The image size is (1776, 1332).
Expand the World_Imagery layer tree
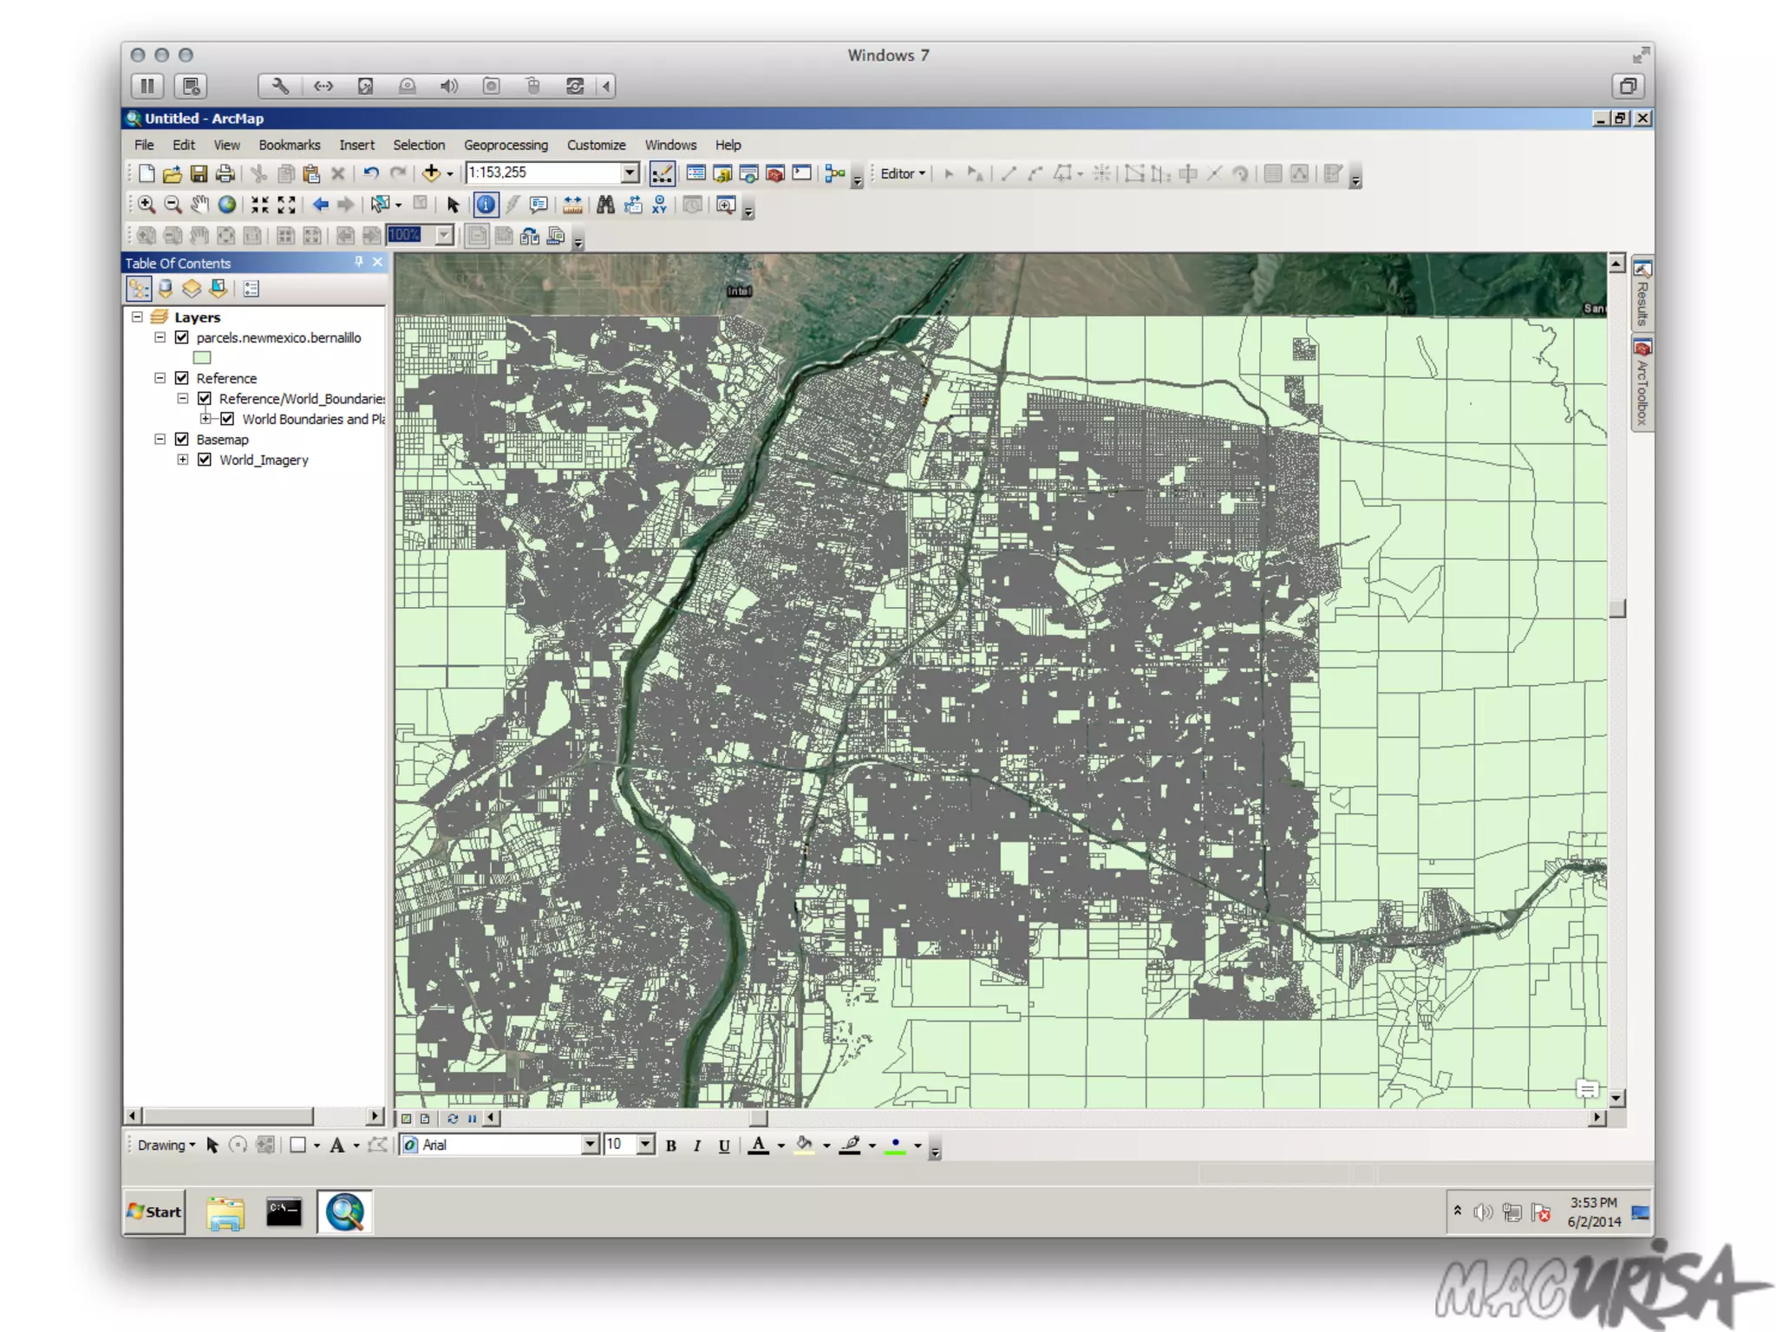(183, 460)
